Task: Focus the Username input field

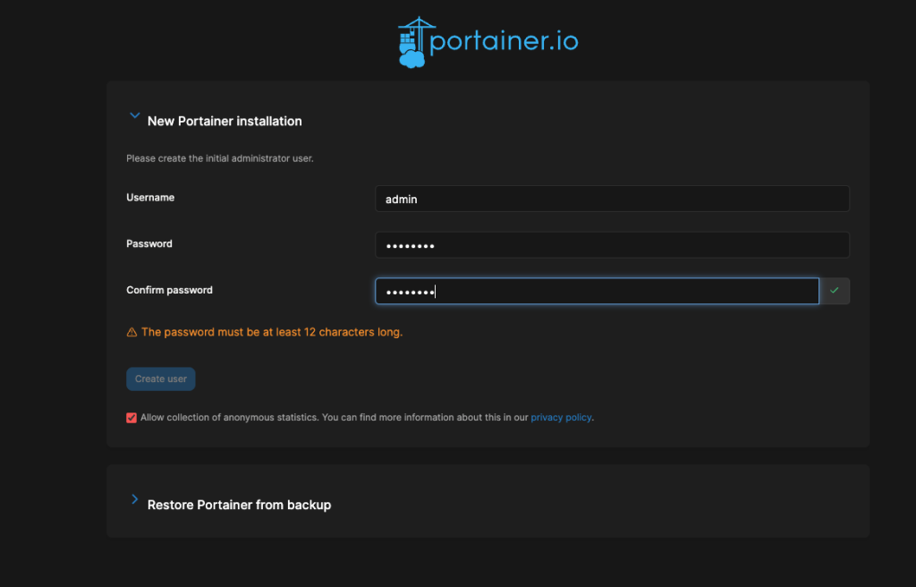Action: [612, 199]
